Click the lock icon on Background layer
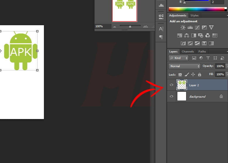The height and width of the screenshot is (163, 228). point(221,96)
